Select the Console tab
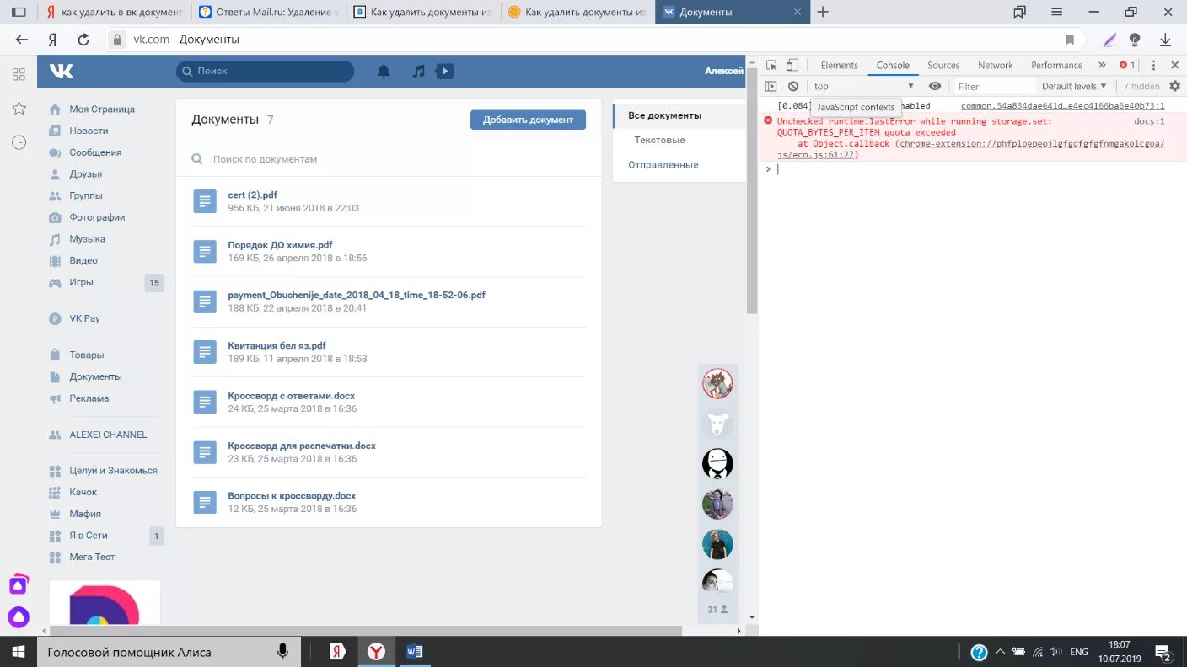Viewport: 1187px width, 667px height. point(893,65)
